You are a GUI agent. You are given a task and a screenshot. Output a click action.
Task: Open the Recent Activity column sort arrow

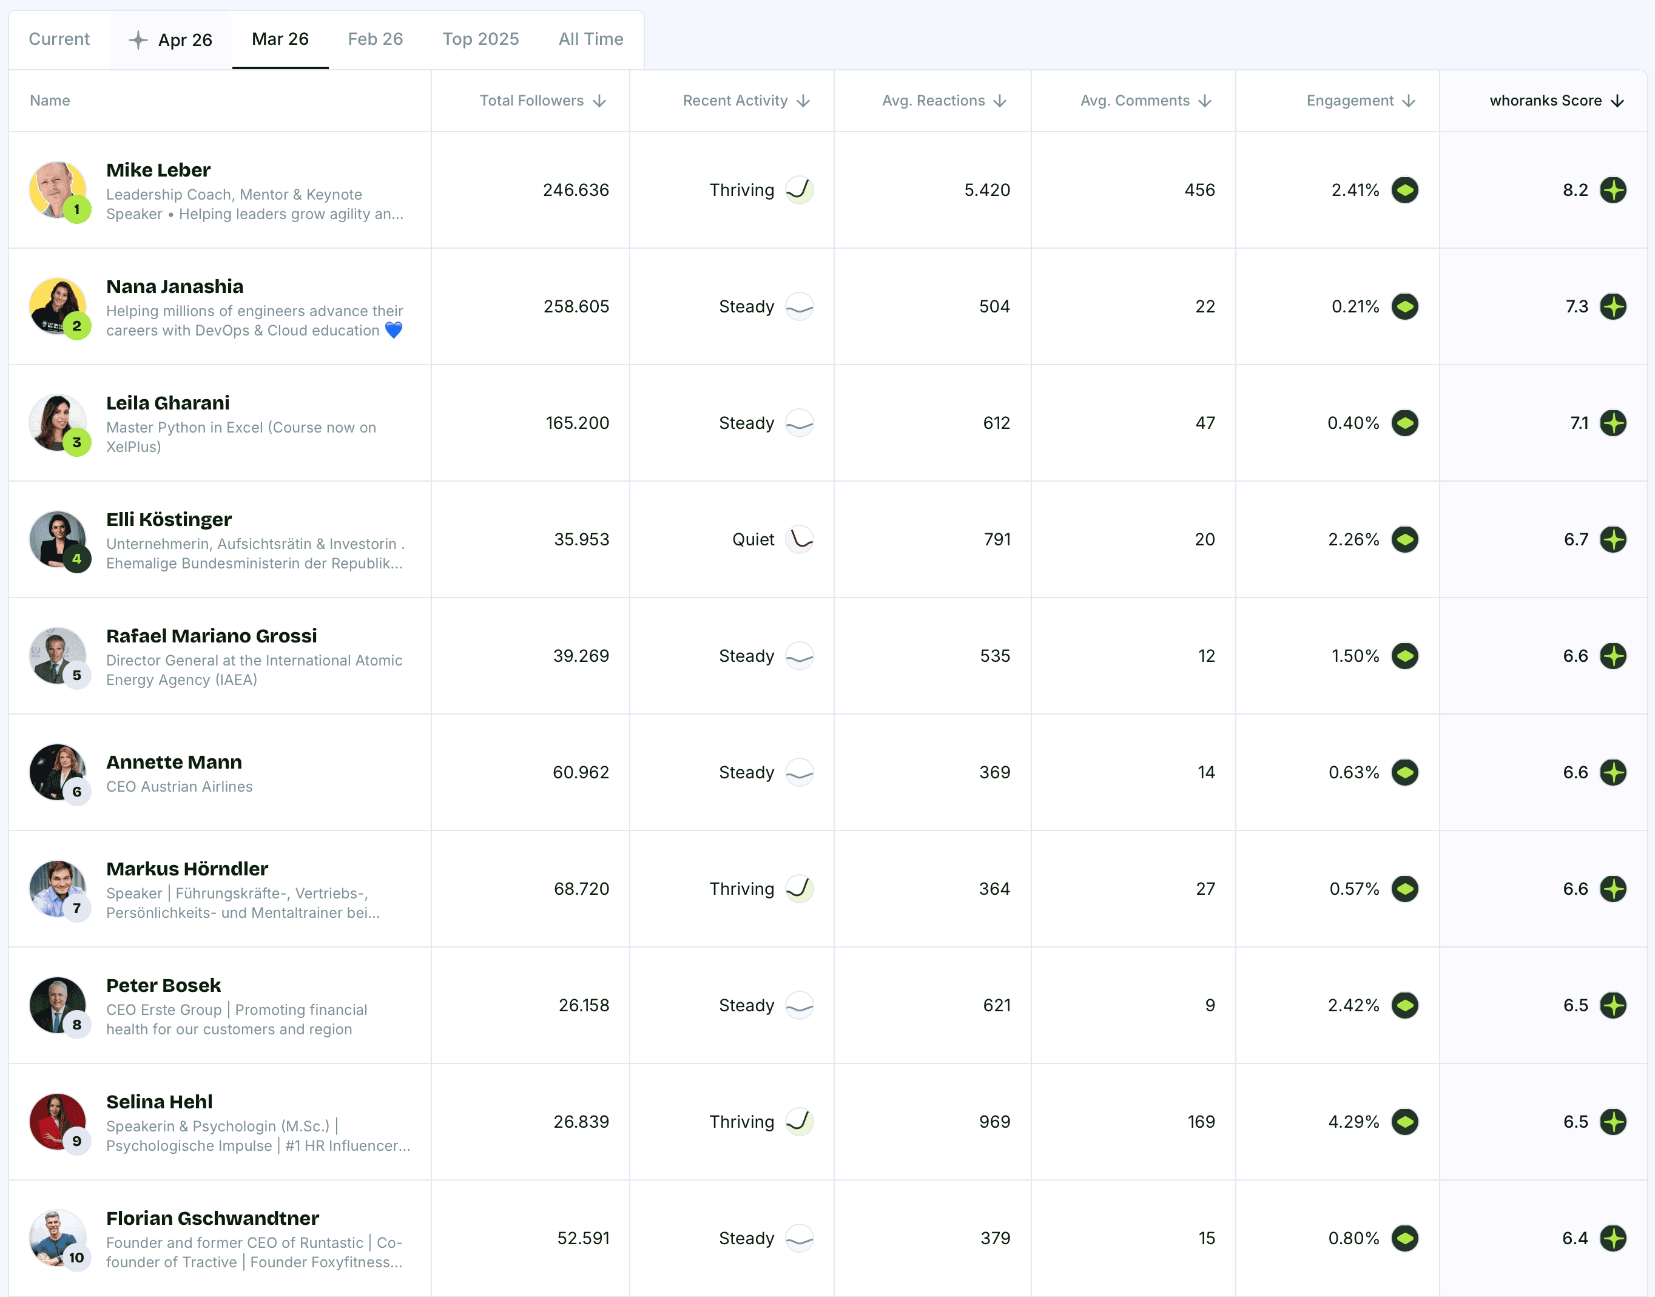pos(804,100)
